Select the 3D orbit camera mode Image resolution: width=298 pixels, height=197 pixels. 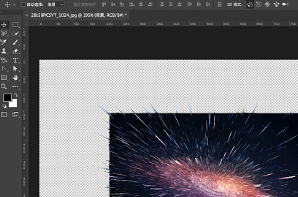coord(250,4)
